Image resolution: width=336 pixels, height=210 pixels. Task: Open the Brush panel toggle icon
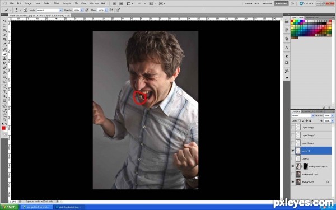click(25, 10)
